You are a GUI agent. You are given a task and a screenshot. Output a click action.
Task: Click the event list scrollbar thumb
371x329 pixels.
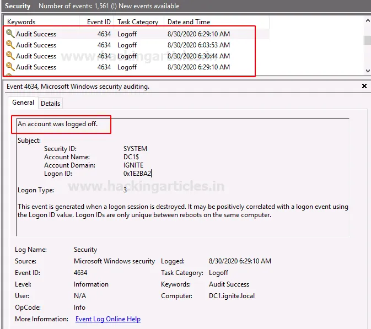point(368,40)
